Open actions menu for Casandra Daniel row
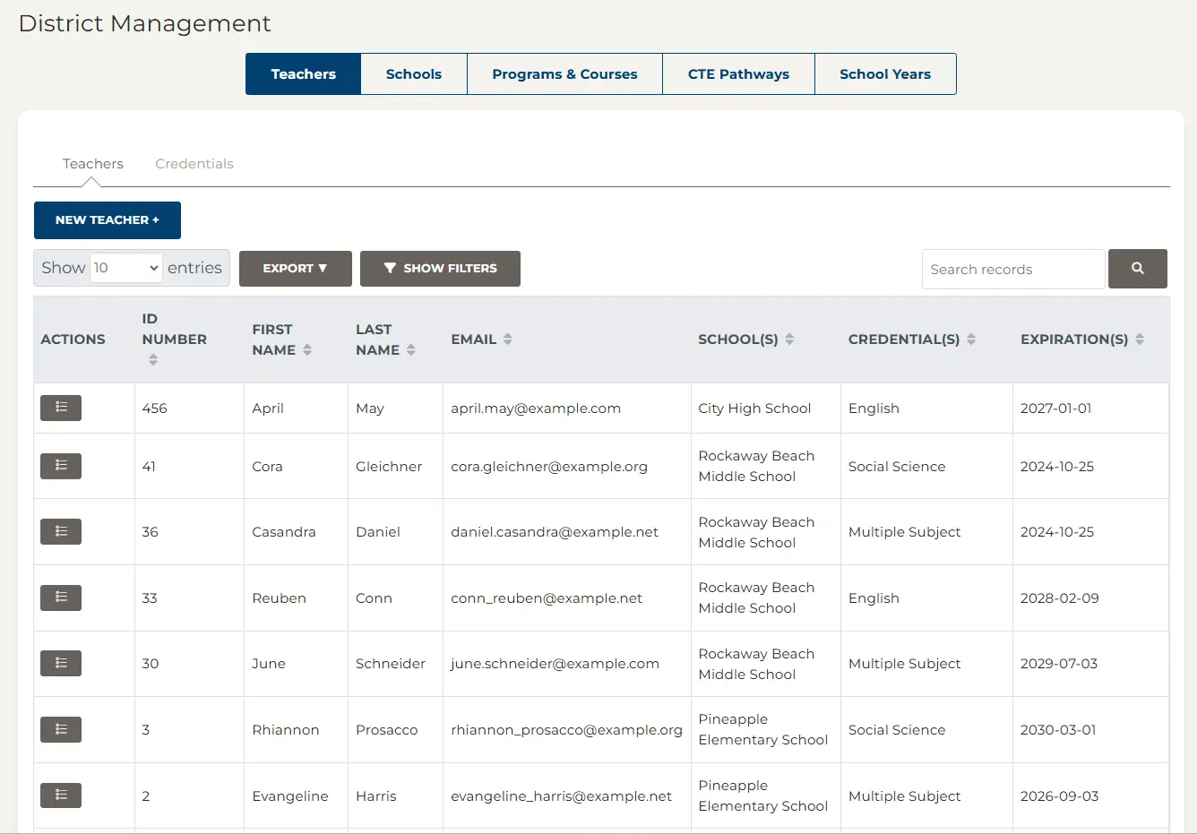1197x834 pixels. tap(61, 531)
